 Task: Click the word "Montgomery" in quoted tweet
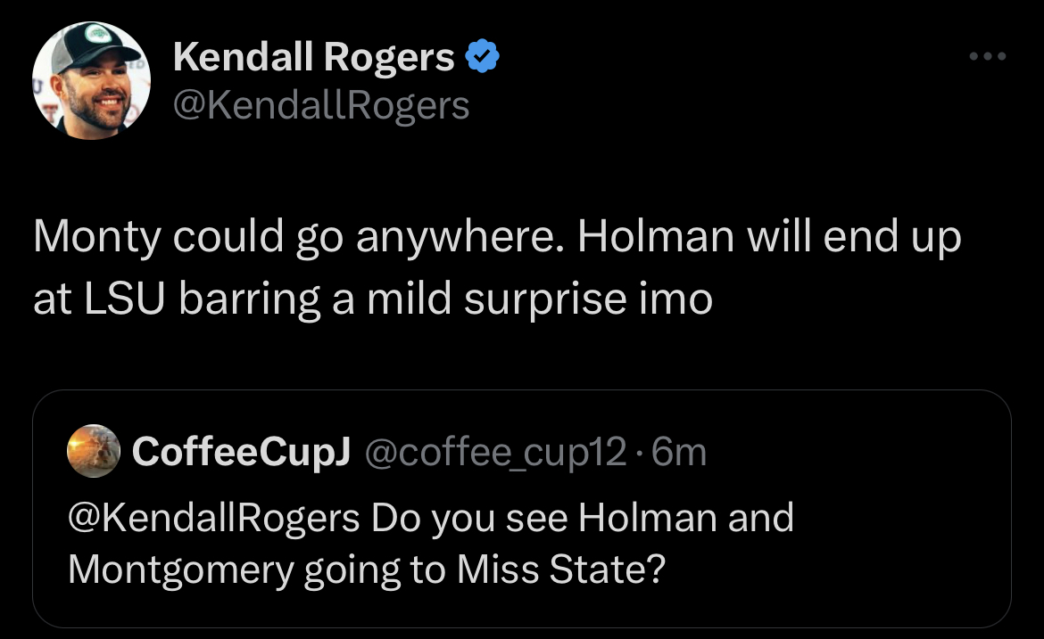pyautogui.click(x=180, y=569)
